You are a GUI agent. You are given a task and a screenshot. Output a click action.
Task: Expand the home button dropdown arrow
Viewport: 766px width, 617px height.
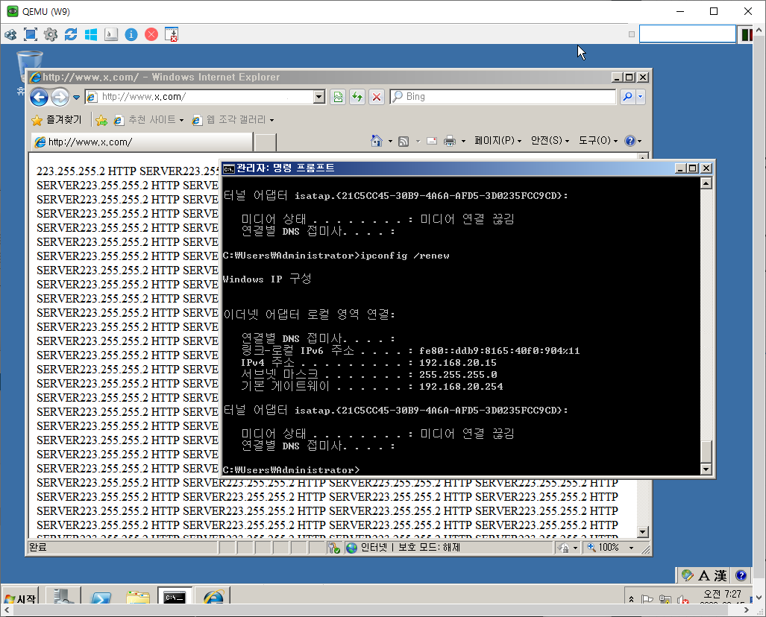390,142
